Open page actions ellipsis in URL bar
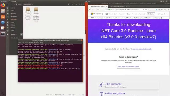170x96 pixels. (x=143, y=10)
